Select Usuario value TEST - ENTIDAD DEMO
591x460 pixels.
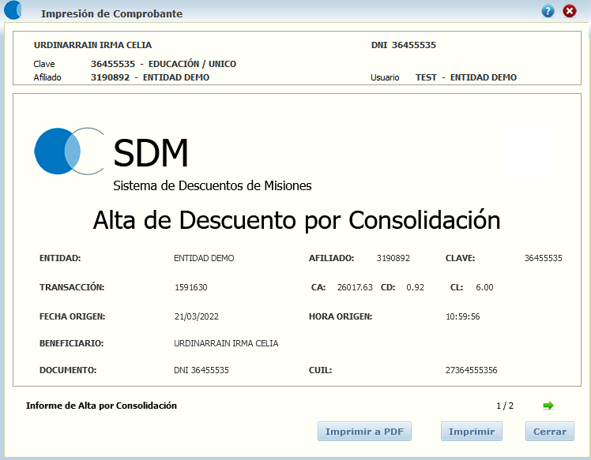pyautogui.click(x=466, y=77)
